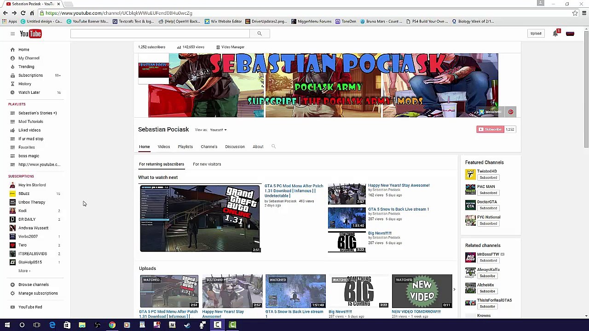Open the 'Happy New Years! Stay Awesome!' video link
Viewport: 589px width, 331px height.
399,185
